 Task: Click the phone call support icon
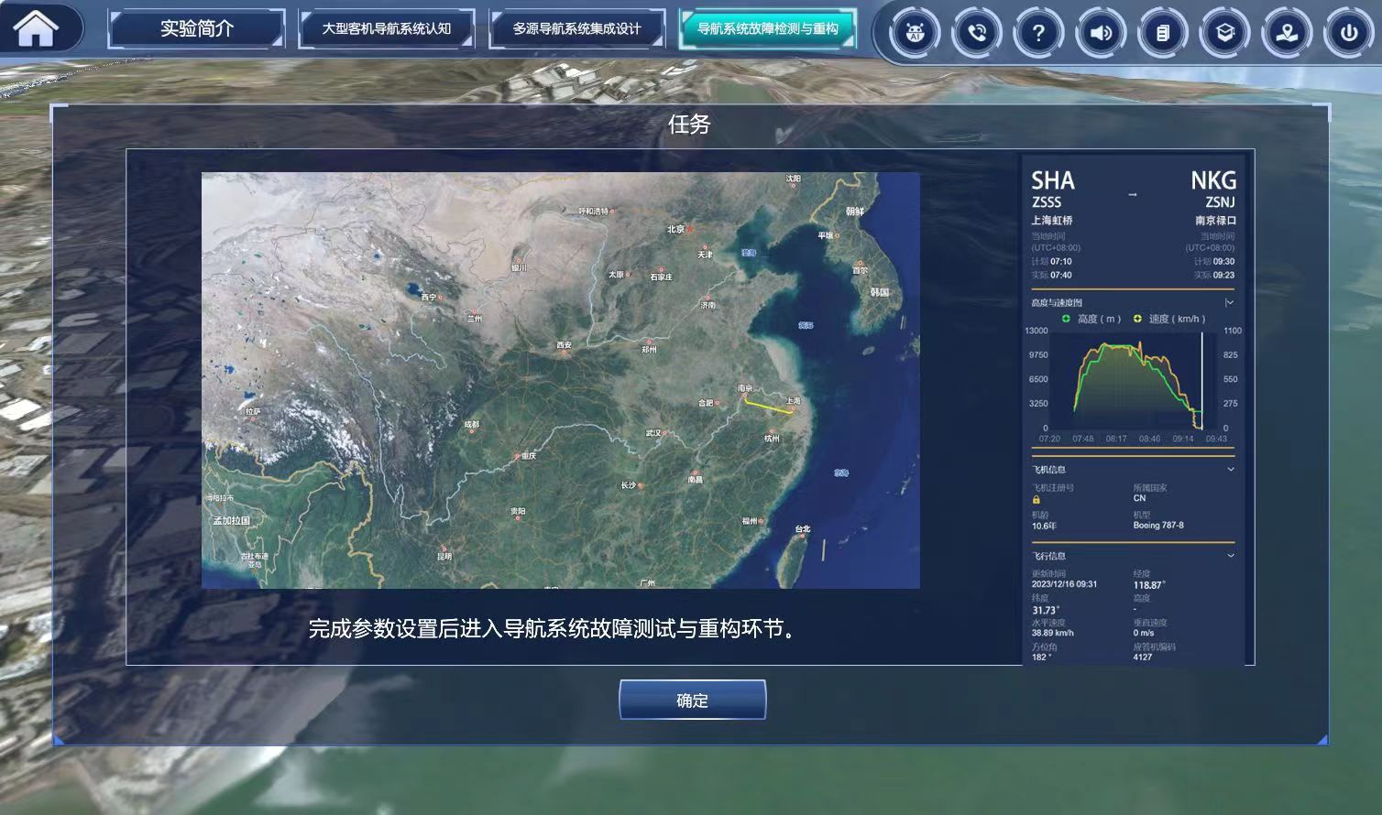coord(977,34)
